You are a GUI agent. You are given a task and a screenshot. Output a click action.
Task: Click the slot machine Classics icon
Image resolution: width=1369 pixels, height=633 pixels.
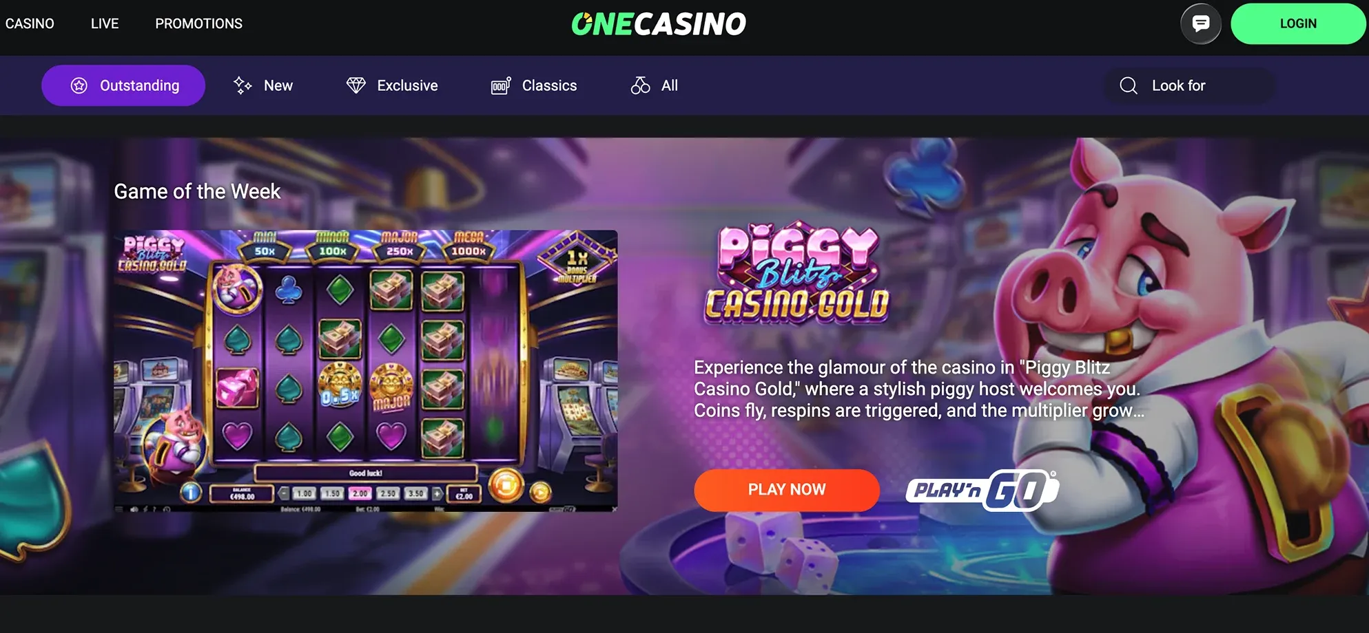click(501, 85)
